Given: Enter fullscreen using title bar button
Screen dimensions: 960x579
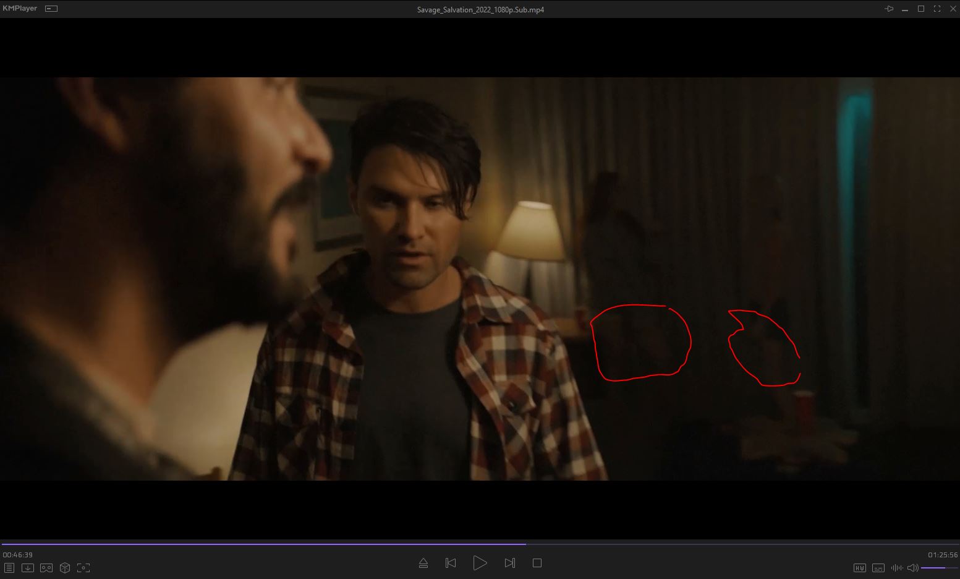Looking at the screenshot, I should (937, 9).
